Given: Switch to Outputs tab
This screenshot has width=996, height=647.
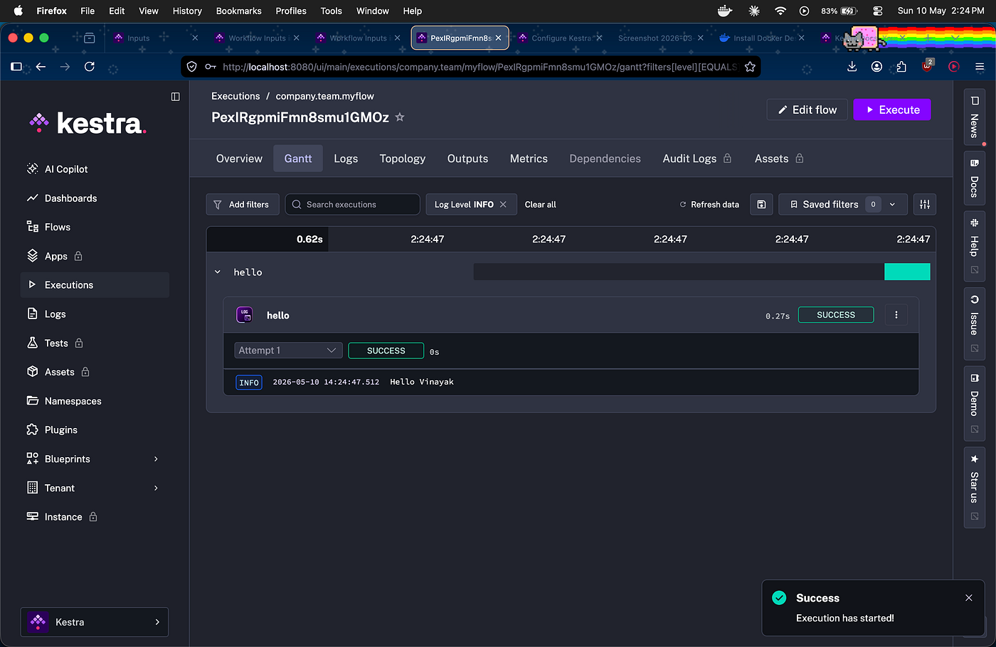Looking at the screenshot, I should click(x=467, y=159).
